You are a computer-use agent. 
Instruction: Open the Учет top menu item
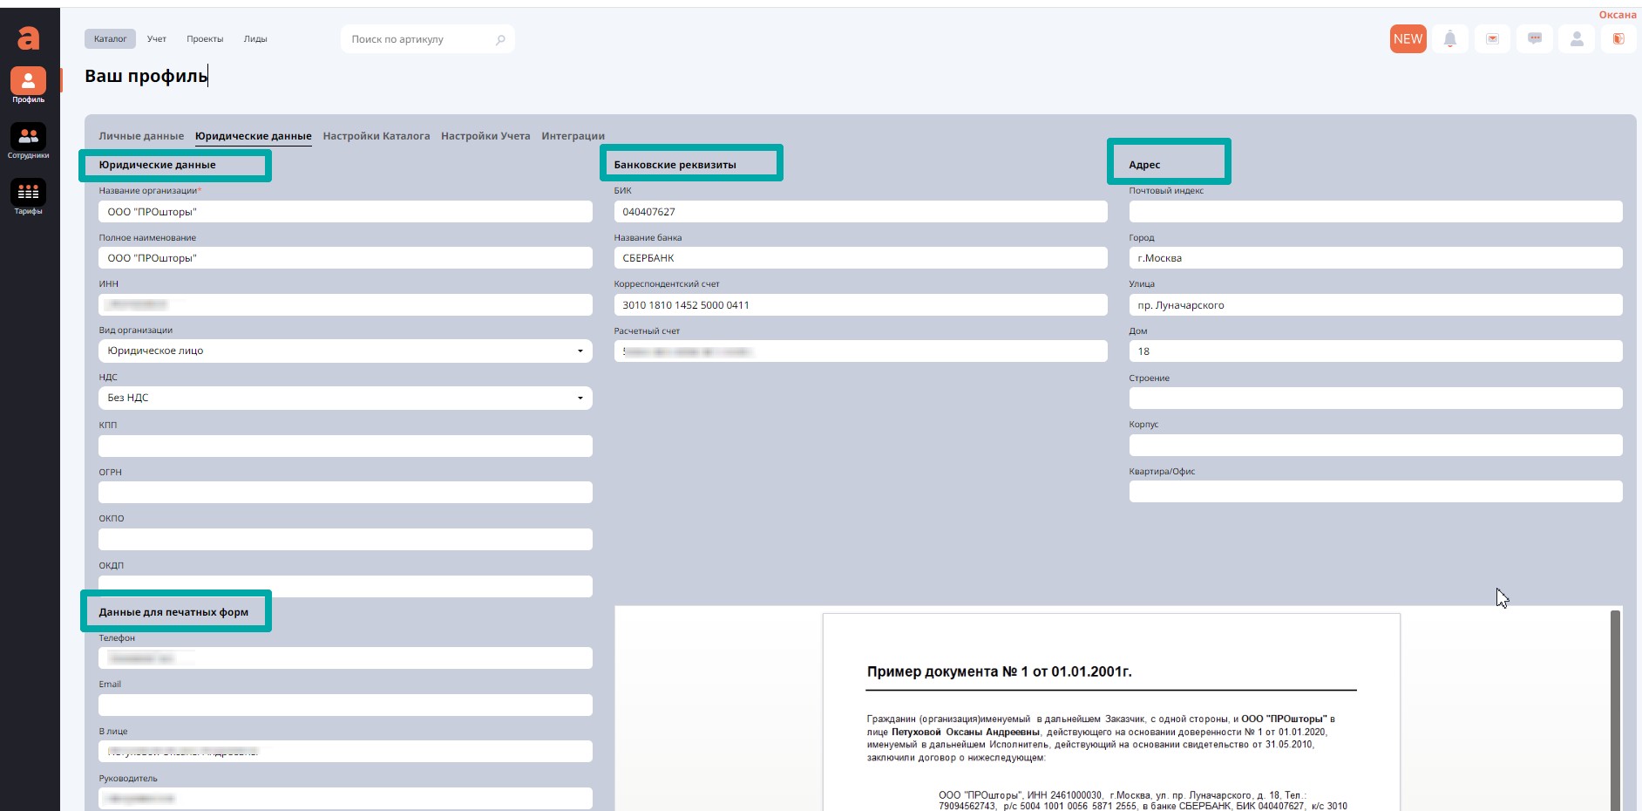tap(157, 39)
